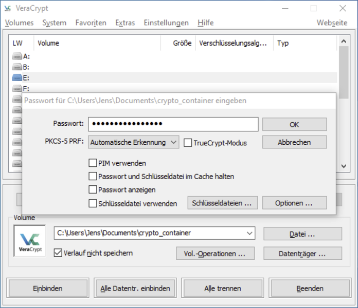Enable Schlüsseldatei verwenden checkbox
Image resolution: width=358 pixels, height=308 pixels.
coord(93,203)
